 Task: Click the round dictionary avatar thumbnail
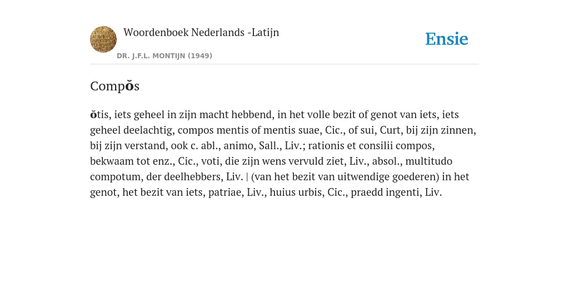[x=103, y=39]
